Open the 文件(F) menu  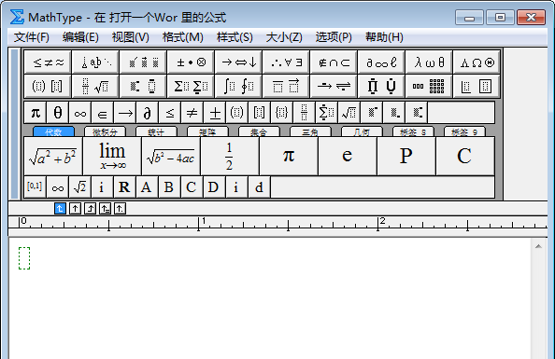(31, 36)
